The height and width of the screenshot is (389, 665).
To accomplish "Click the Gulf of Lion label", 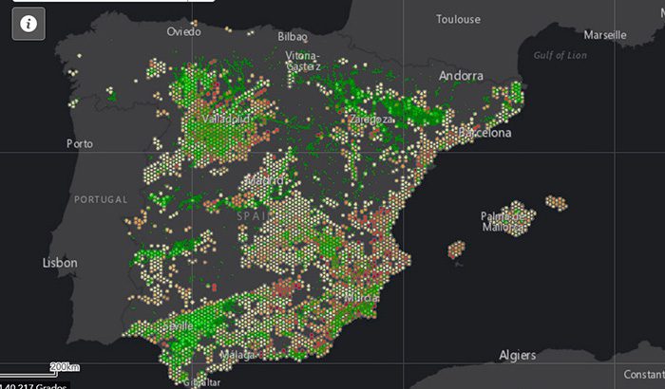I will coord(560,55).
